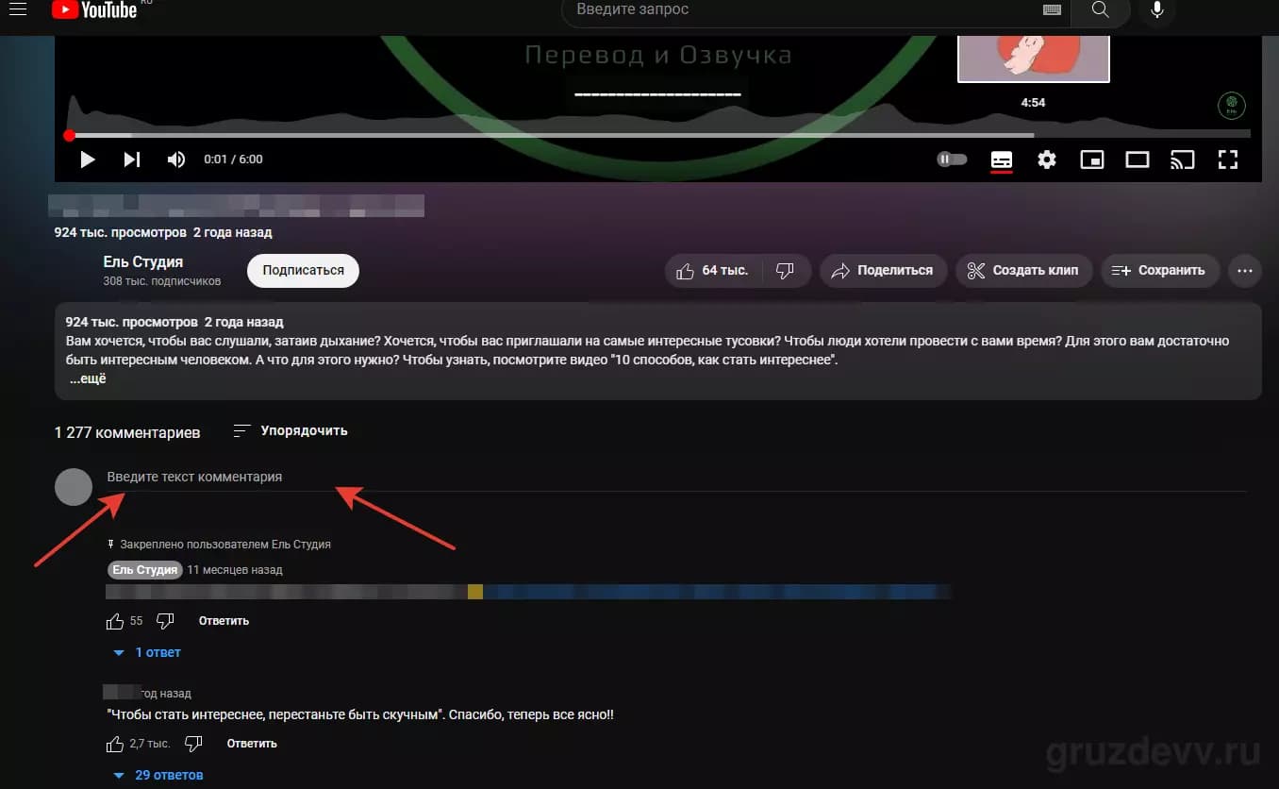Click the Подписаться button
This screenshot has width=1279, height=789.
point(303,270)
